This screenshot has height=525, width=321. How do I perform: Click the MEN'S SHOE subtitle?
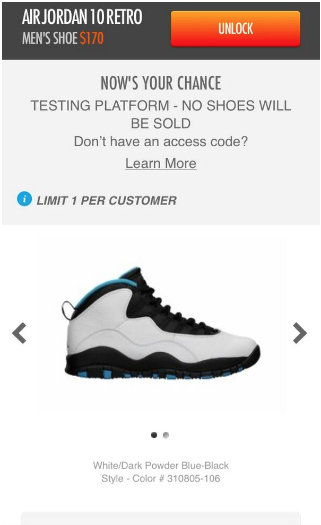coord(50,38)
